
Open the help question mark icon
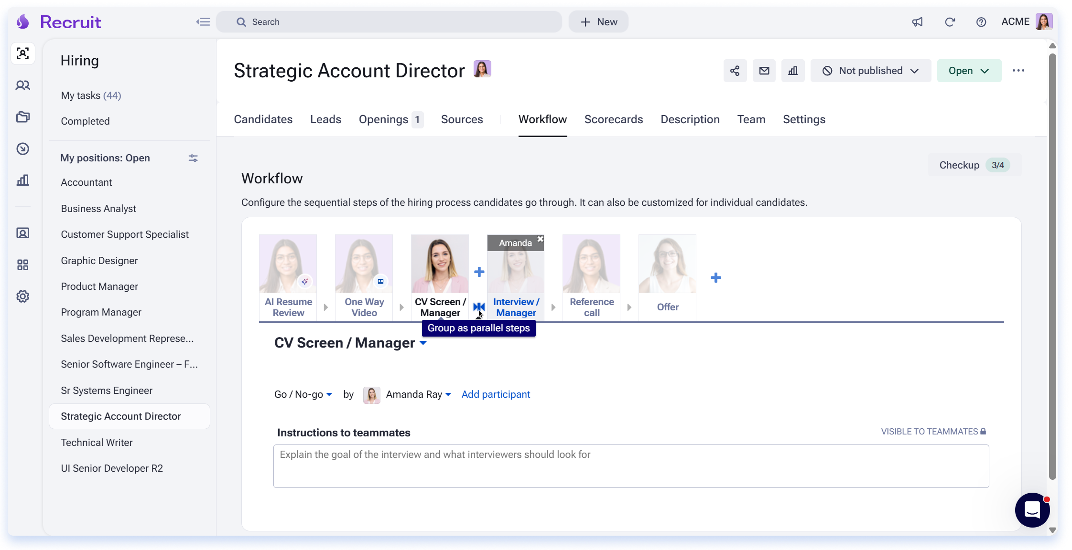click(x=981, y=22)
